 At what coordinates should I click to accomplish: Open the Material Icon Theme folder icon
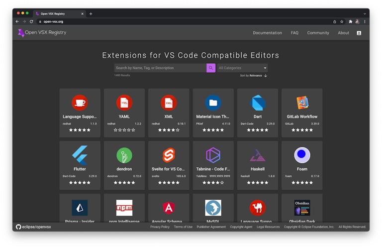point(213,103)
